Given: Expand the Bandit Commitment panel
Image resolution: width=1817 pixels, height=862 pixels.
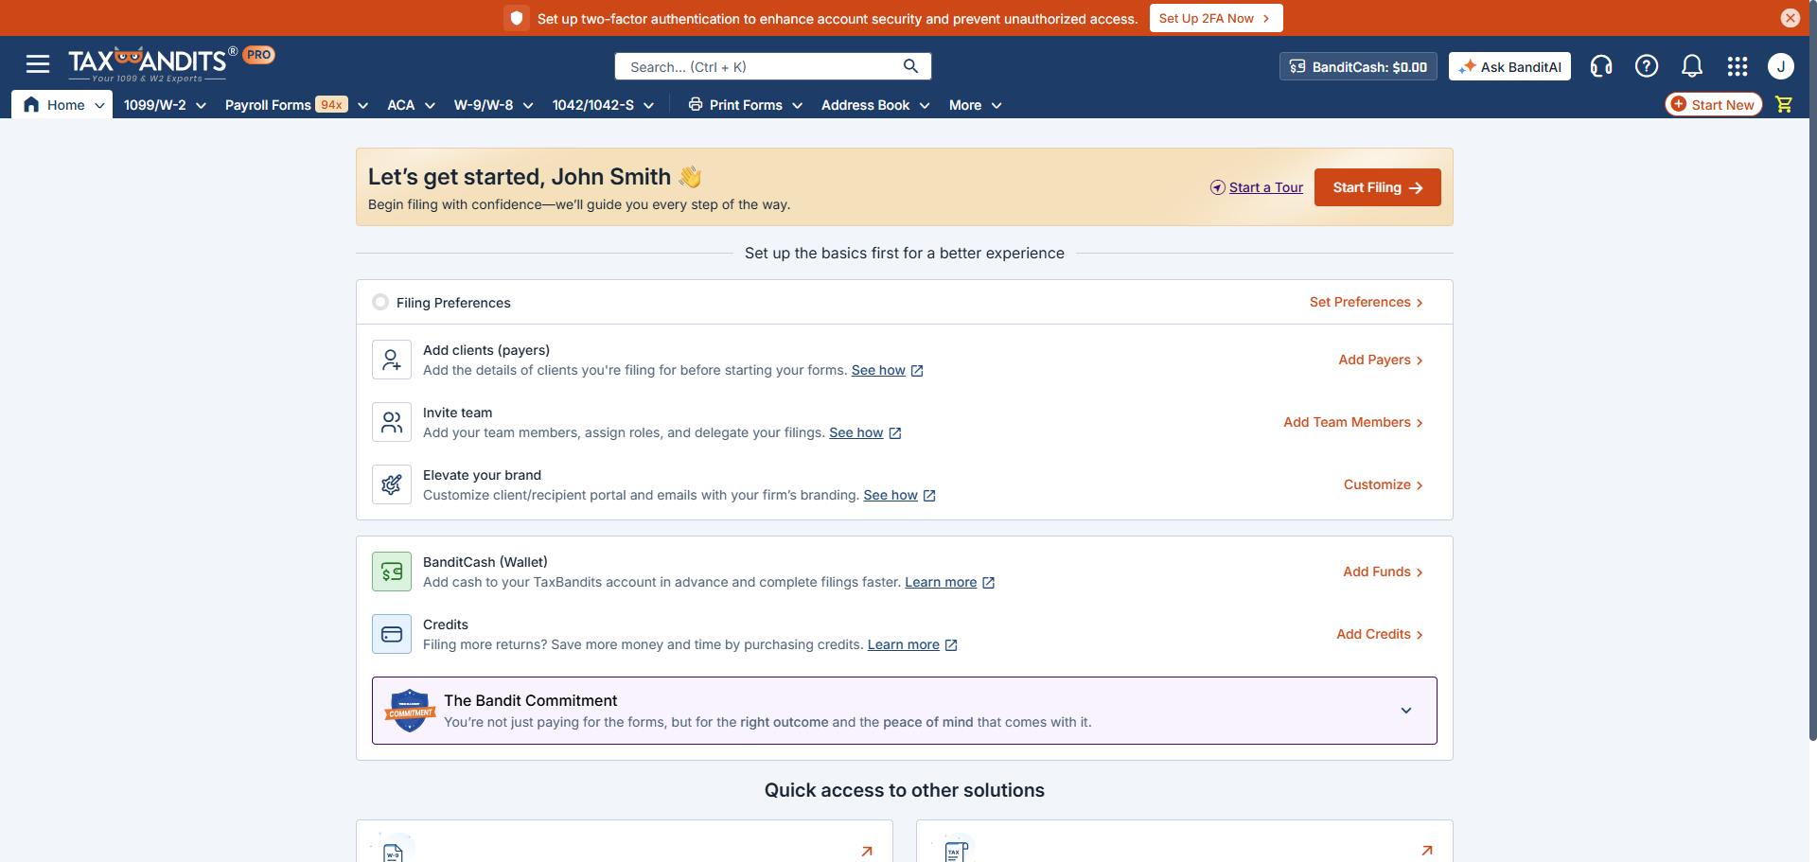Looking at the screenshot, I should coord(1405,711).
